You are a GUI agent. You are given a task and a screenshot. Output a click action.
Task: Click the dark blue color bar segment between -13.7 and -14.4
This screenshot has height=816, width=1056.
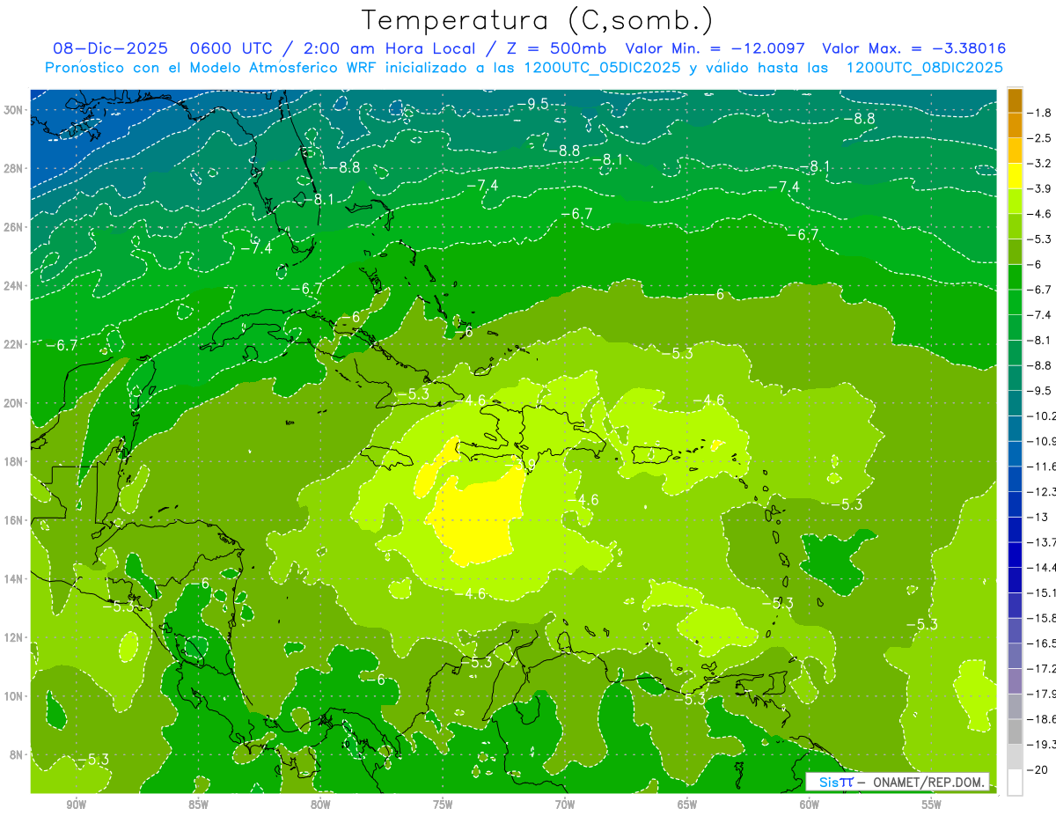(1015, 555)
